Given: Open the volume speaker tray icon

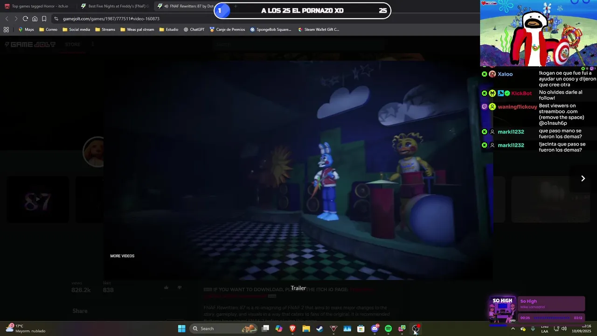Looking at the screenshot, I should pyautogui.click(x=564, y=329).
